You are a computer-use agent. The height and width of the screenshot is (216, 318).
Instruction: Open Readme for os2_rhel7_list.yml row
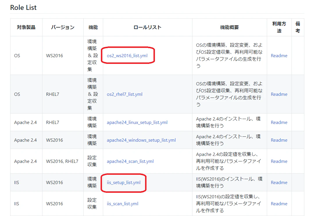pyautogui.click(x=279, y=94)
